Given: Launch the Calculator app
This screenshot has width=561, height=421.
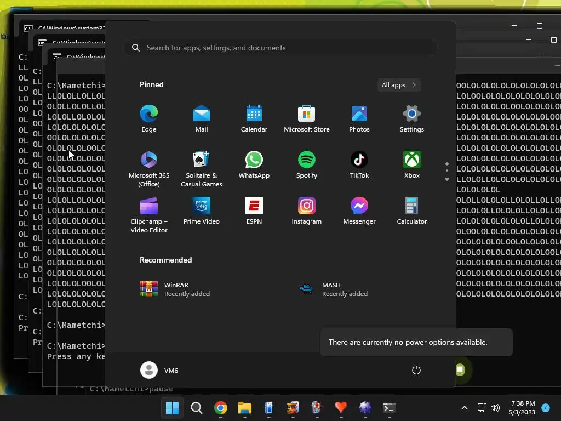Looking at the screenshot, I should 412,211.
